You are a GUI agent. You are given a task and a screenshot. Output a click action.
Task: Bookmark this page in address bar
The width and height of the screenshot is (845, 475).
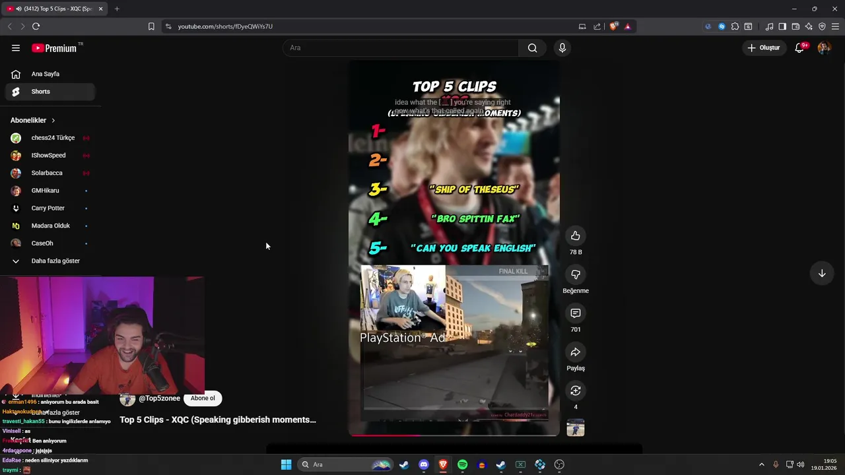tap(151, 26)
